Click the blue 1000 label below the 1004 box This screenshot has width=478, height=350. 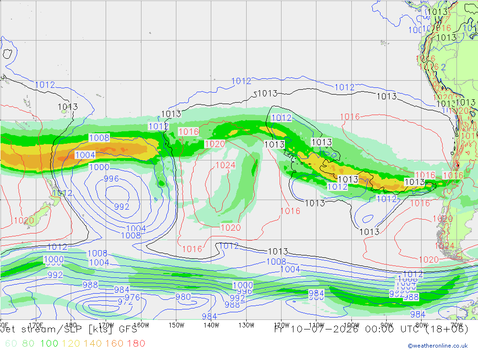point(99,167)
